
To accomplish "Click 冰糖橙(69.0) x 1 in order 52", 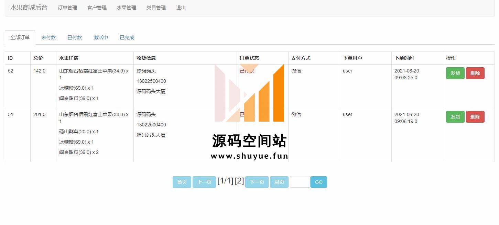I will 77,88.
